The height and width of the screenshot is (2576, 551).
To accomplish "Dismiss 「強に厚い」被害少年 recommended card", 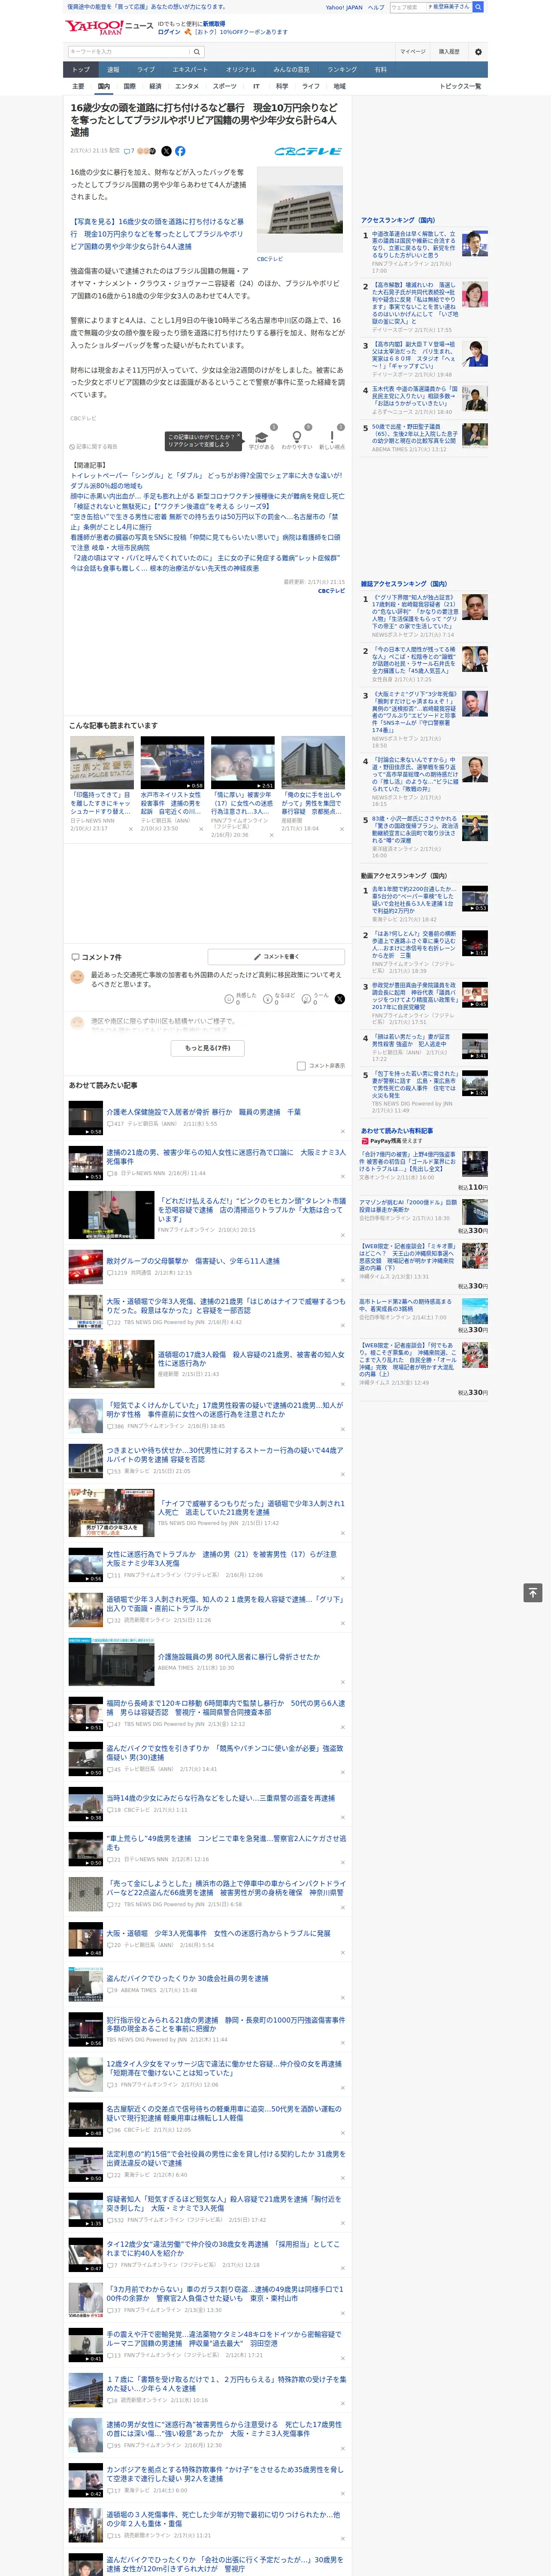I will [271, 835].
